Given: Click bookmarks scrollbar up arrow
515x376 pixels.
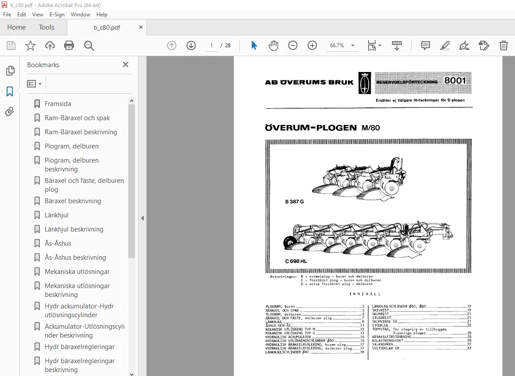Looking at the screenshot, I should (x=131, y=101).
